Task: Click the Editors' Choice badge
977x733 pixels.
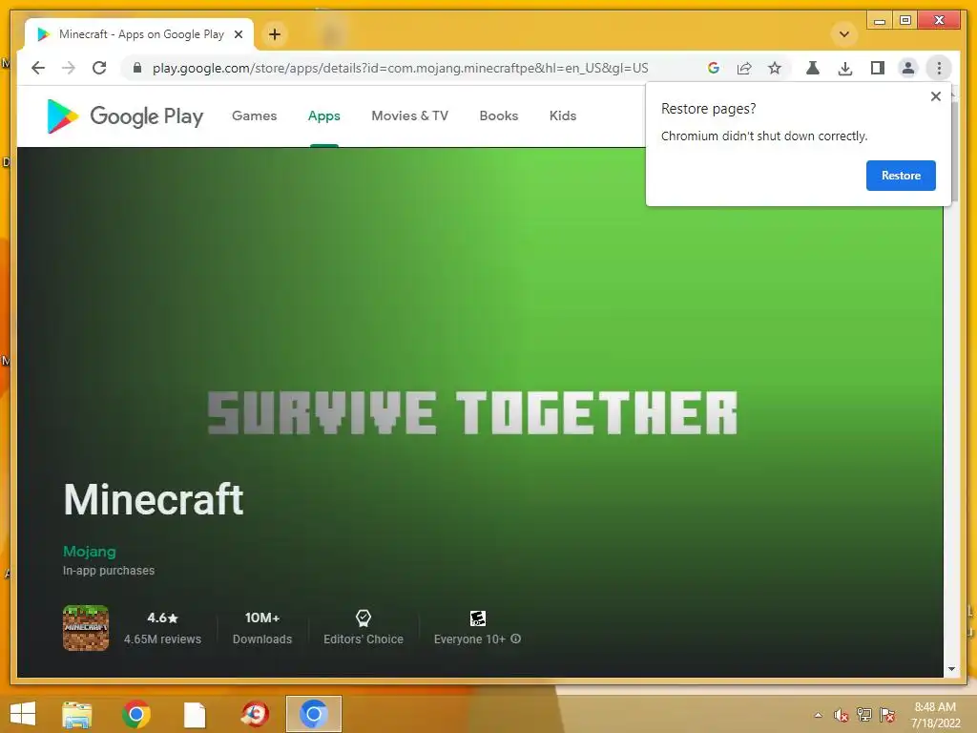Action: (364, 628)
